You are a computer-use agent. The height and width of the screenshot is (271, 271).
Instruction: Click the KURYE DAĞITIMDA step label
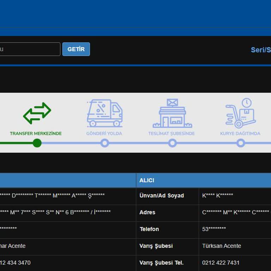pos(240,133)
